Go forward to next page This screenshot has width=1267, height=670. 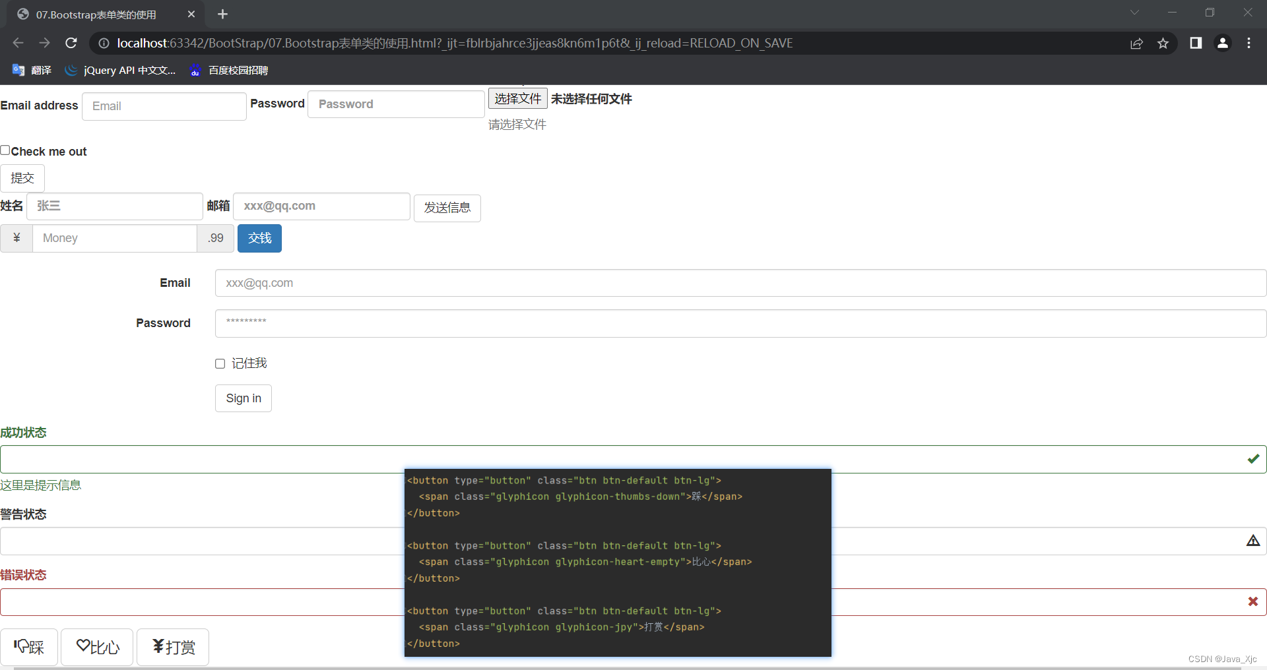pyautogui.click(x=44, y=43)
